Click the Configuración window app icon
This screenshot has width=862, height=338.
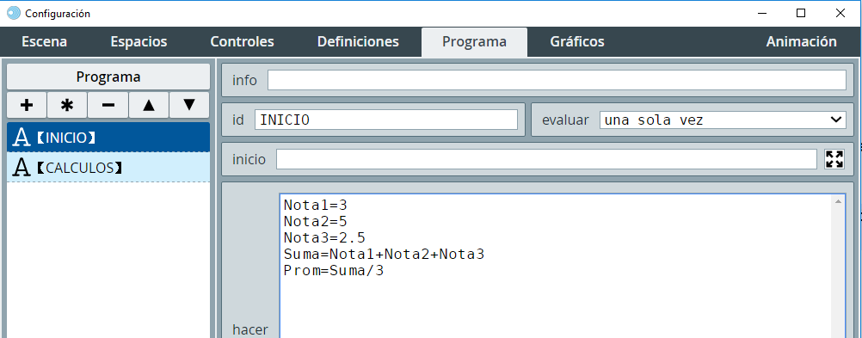[13, 13]
